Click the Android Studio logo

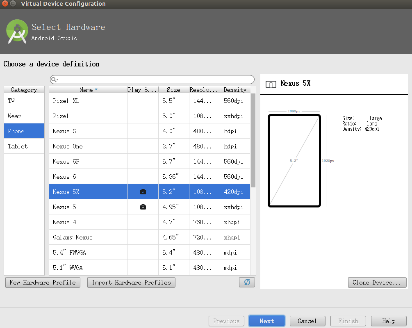tap(17, 31)
